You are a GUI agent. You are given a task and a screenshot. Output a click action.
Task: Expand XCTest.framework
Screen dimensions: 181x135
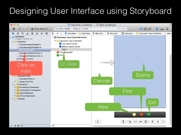(x=15, y=96)
